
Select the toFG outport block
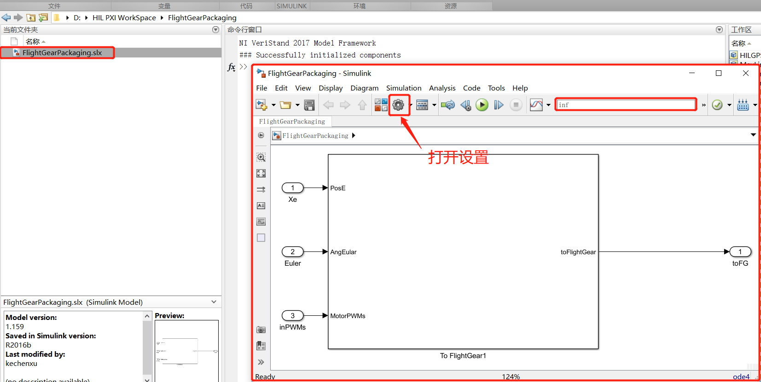[x=740, y=251]
